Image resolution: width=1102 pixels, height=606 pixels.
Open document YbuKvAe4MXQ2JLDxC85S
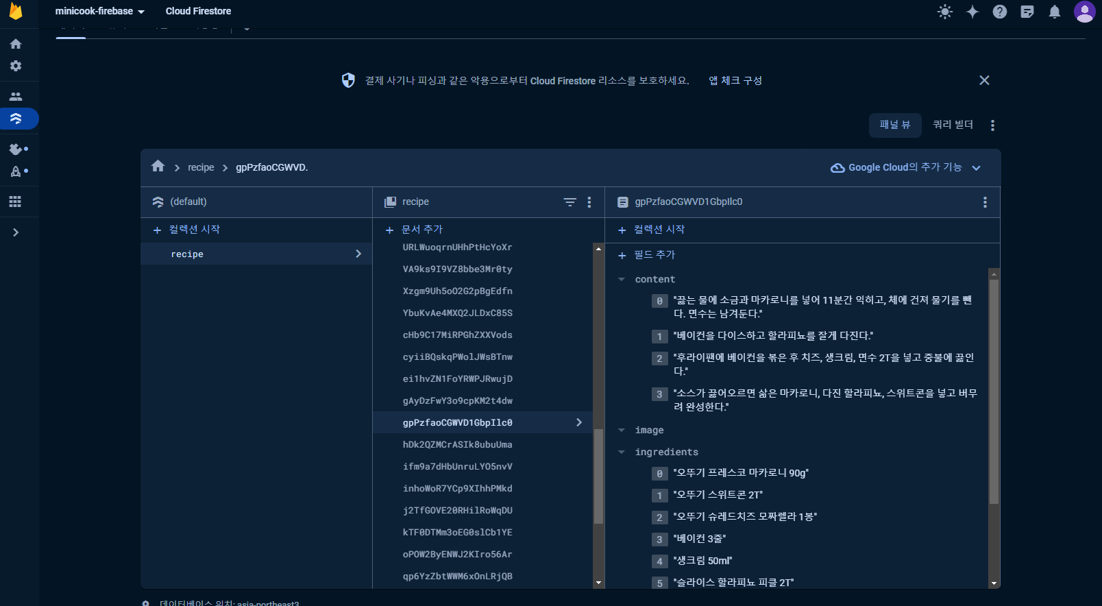457,313
